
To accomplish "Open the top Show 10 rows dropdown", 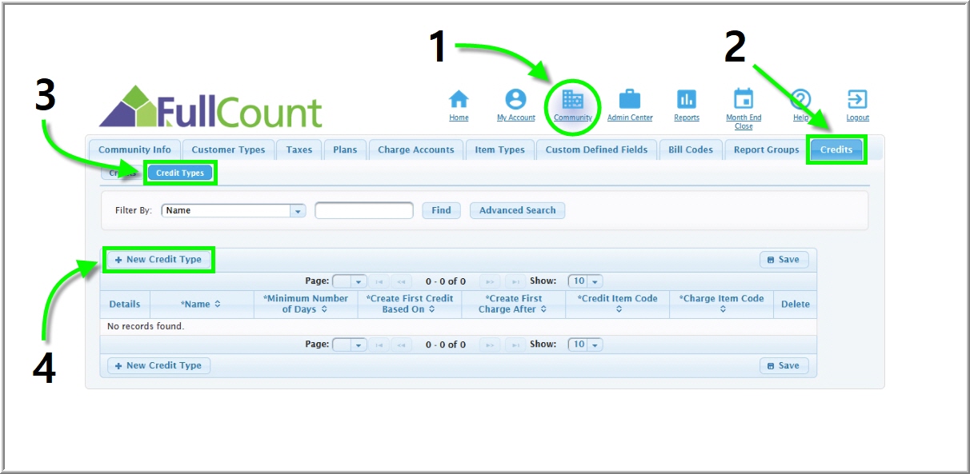I will tap(585, 281).
